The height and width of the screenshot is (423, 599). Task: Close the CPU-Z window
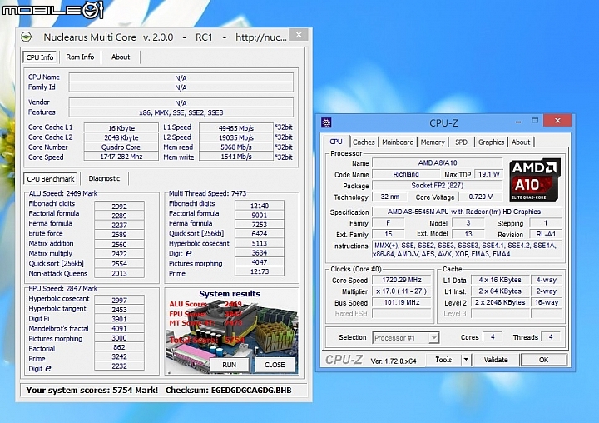(x=557, y=121)
